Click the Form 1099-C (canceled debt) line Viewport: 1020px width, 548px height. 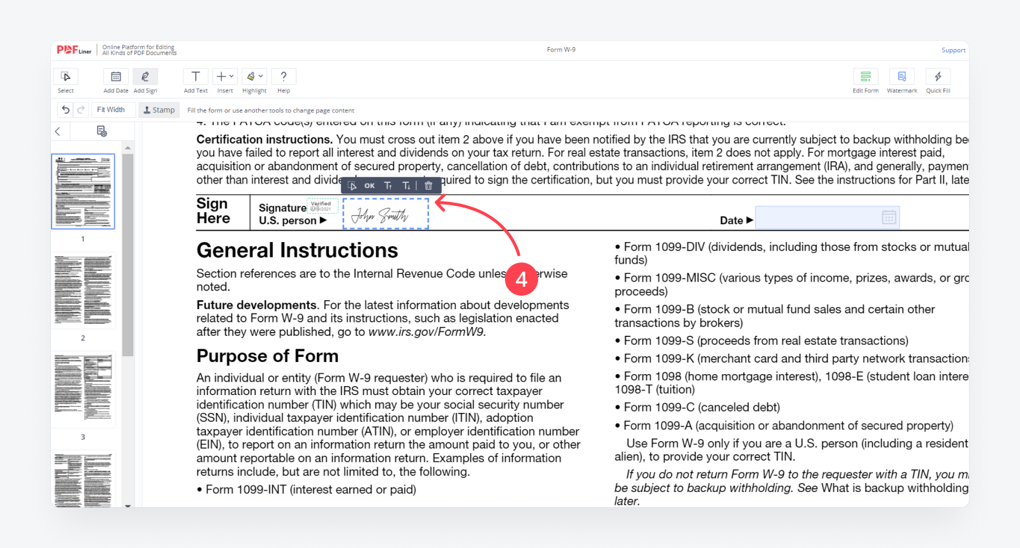pos(697,408)
